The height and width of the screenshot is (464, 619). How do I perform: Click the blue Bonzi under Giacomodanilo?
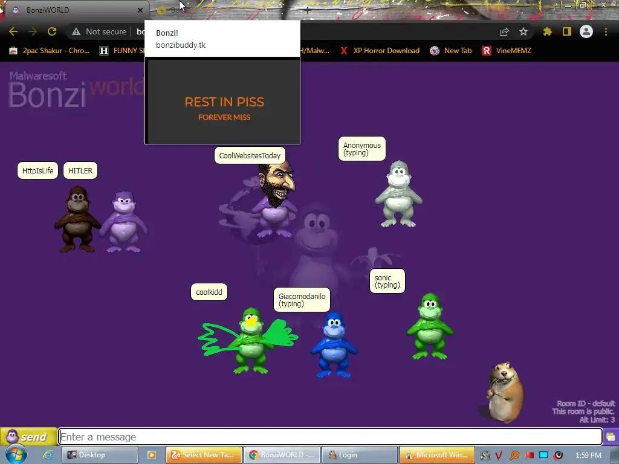tap(334, 345)
